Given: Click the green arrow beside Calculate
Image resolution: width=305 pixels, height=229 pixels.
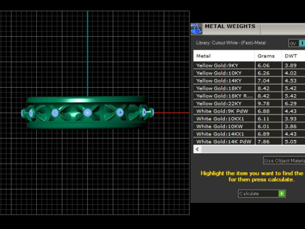Looking at the screenshot, I should click(281, 193).
